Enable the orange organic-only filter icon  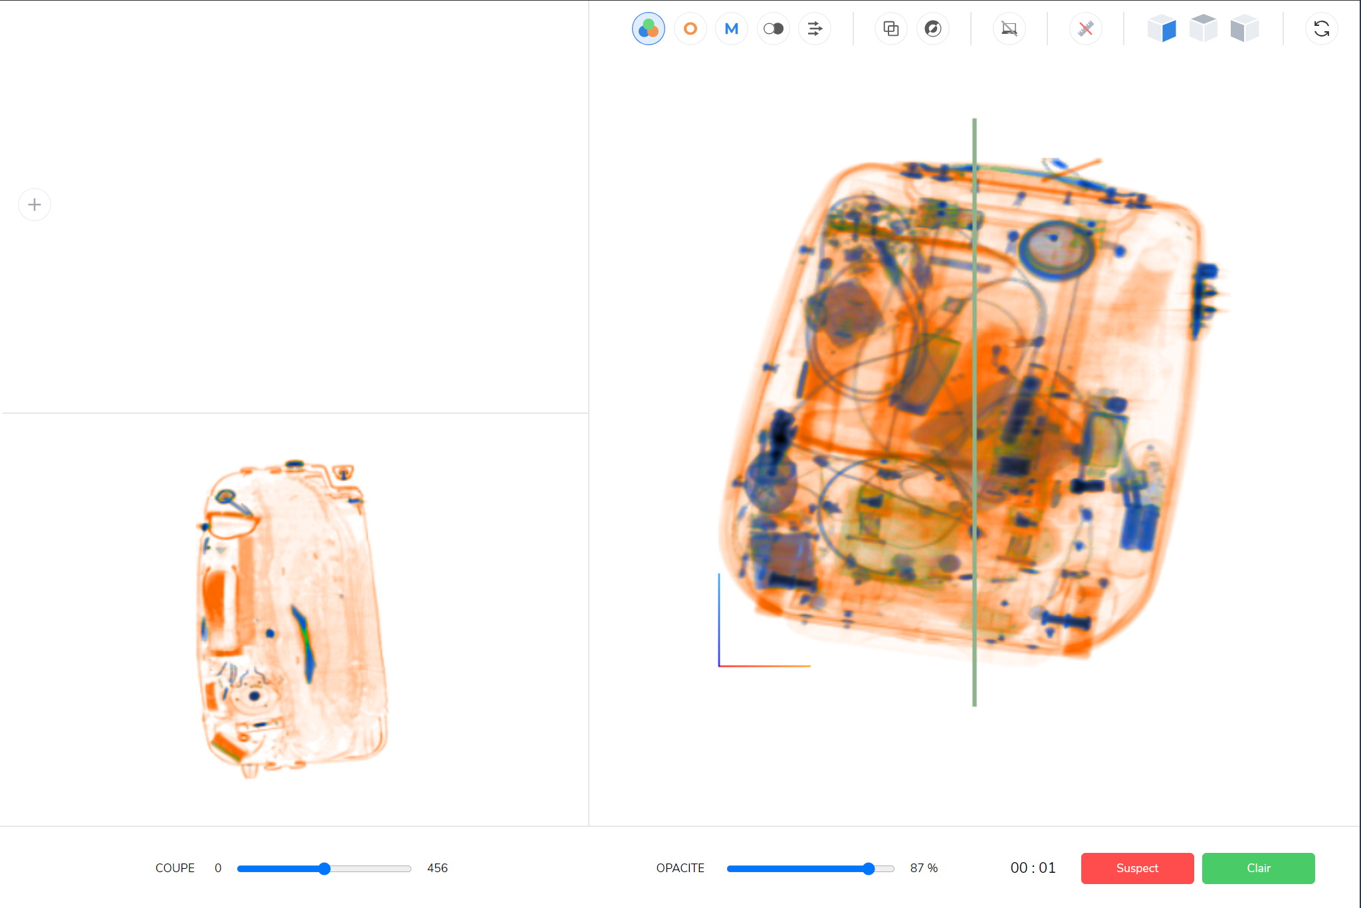click(690, 29)
